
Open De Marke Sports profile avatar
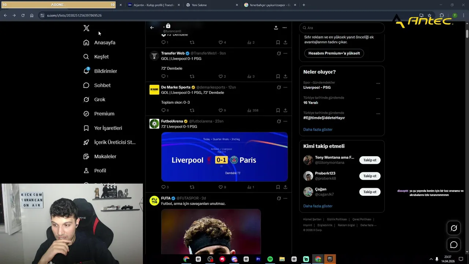click(154, 90)
